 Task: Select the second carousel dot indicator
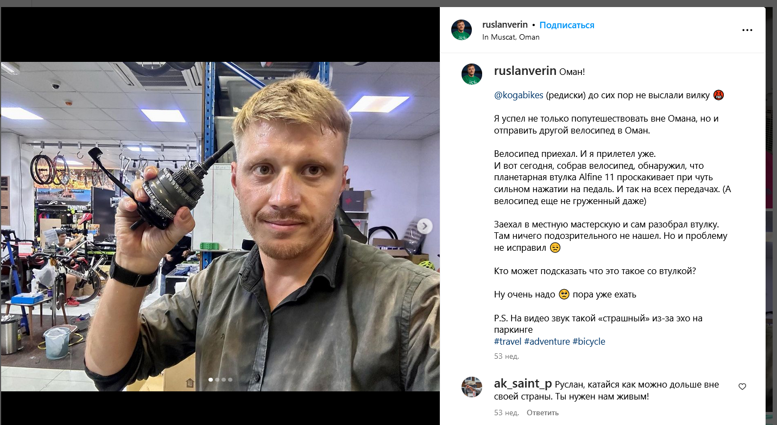tap(217, 380)
